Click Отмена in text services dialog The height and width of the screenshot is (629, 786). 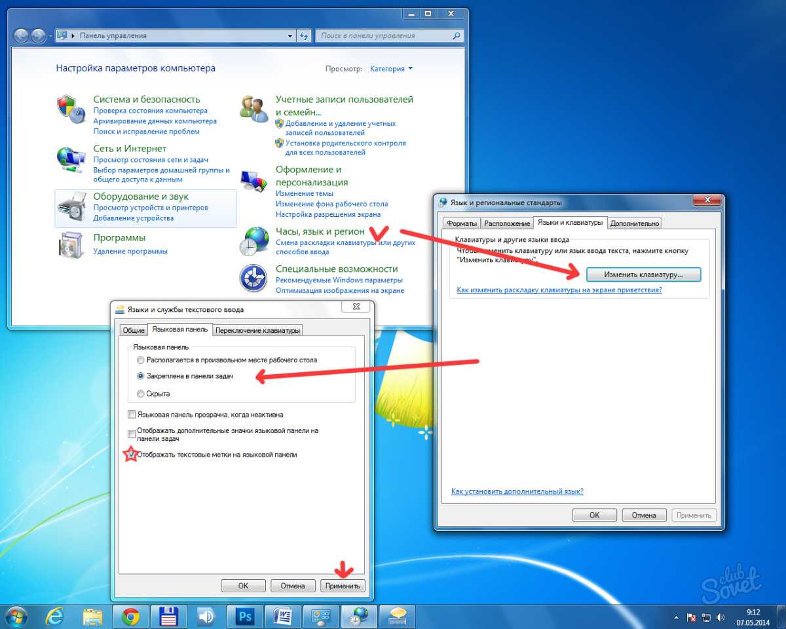click(293, 586)
